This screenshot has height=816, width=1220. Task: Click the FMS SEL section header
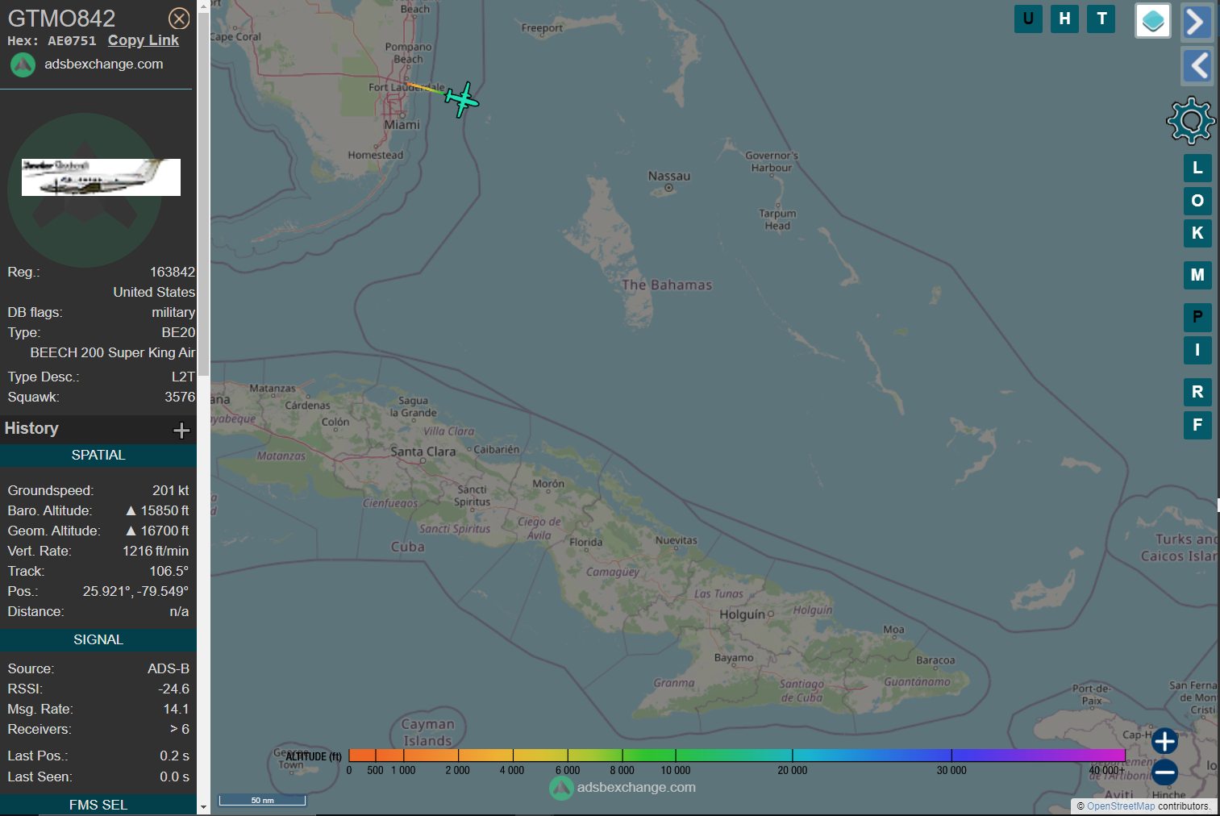point(98,805)
